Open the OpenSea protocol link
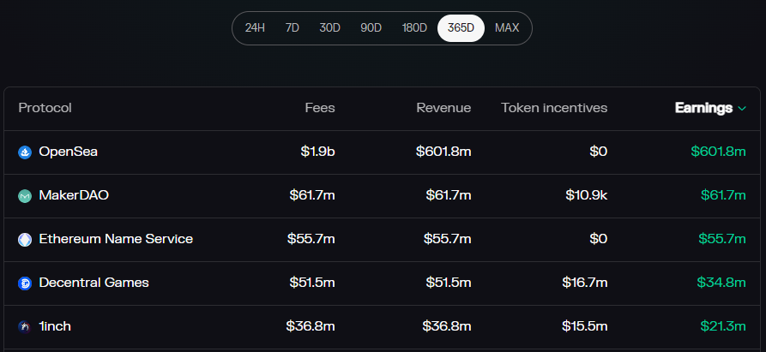766x352 pixels. (69, 152)
